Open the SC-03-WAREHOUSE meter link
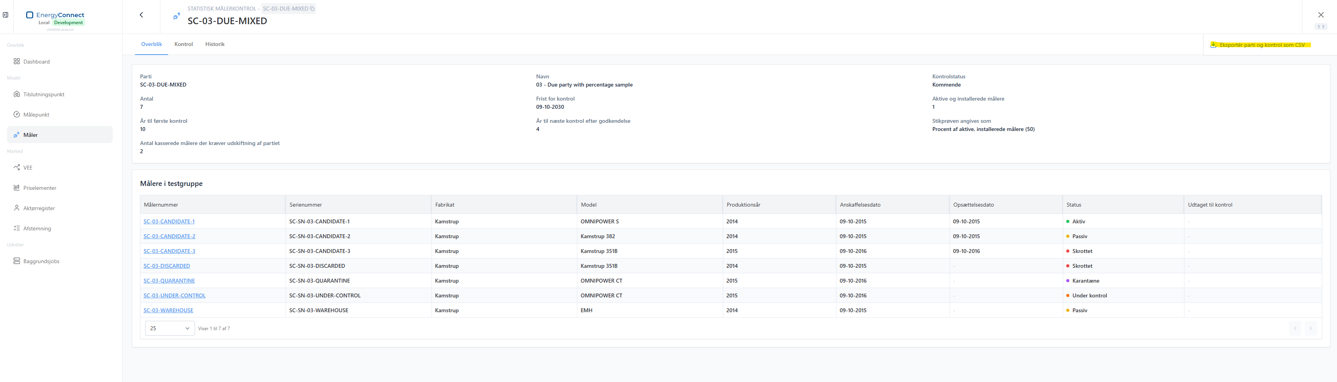 [168, 310]
